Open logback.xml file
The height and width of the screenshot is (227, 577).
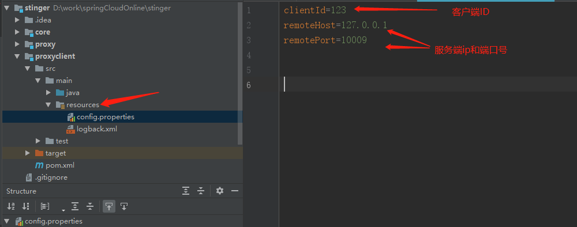[97, 129]
